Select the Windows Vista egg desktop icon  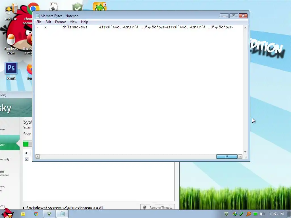click(11, 44)
